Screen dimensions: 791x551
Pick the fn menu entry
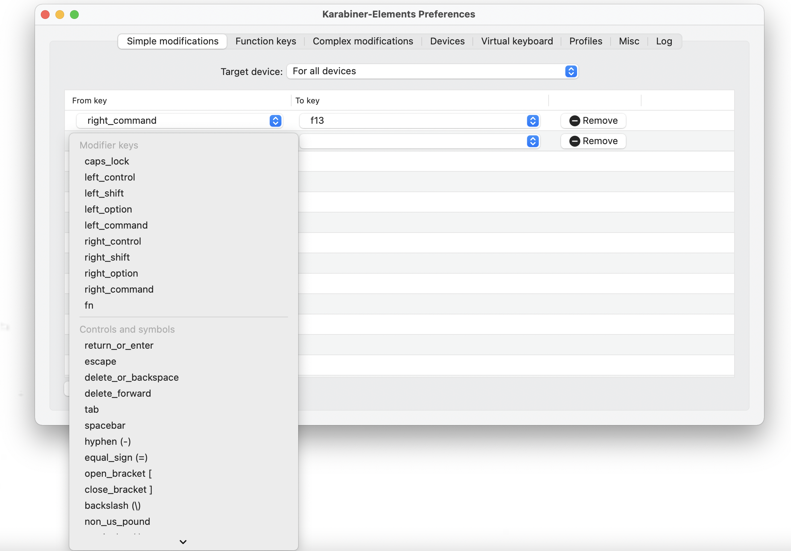(x=89, y=305)
